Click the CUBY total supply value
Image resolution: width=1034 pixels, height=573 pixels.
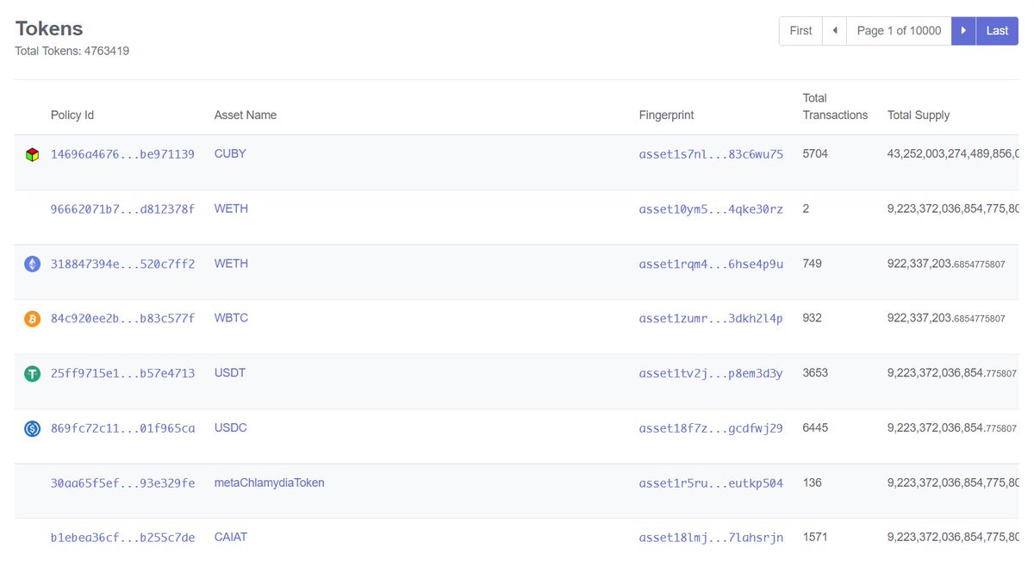pyautogui.click(x=953, y=154)
